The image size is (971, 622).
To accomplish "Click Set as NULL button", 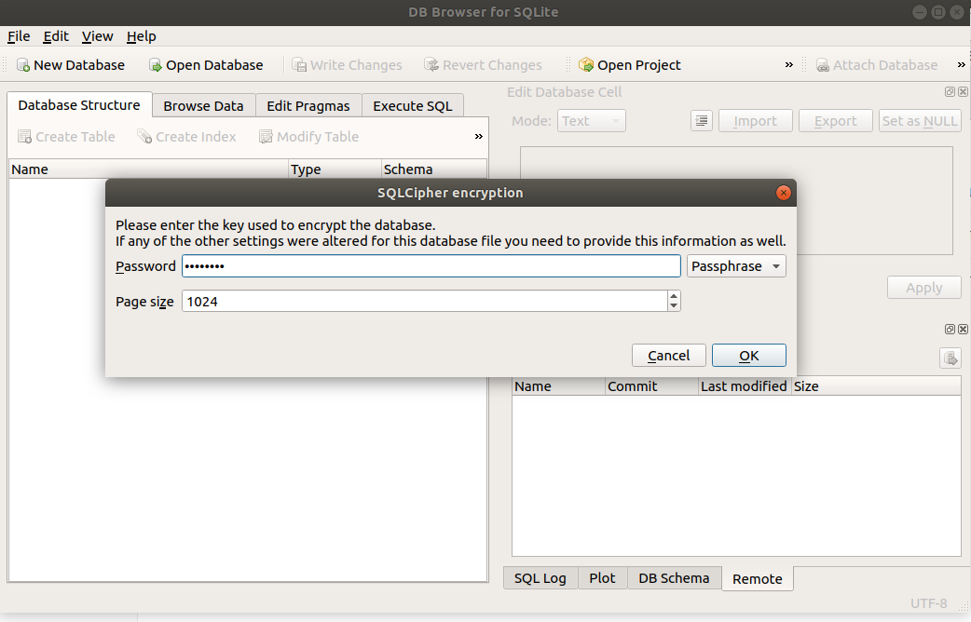I will point(920,121).
